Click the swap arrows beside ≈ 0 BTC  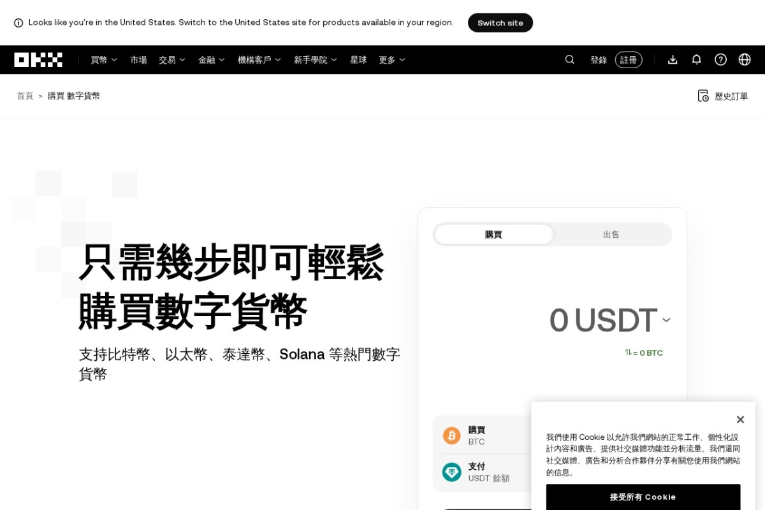click(628, 353)
